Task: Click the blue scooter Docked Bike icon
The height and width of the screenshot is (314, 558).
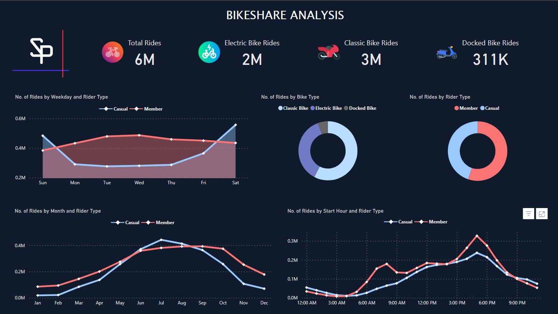Action: [x=447, y=53]
